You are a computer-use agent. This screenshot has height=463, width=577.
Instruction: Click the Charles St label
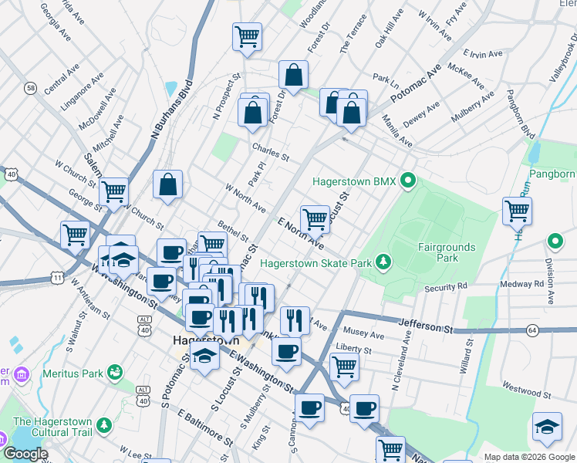(x=271, y=152)
